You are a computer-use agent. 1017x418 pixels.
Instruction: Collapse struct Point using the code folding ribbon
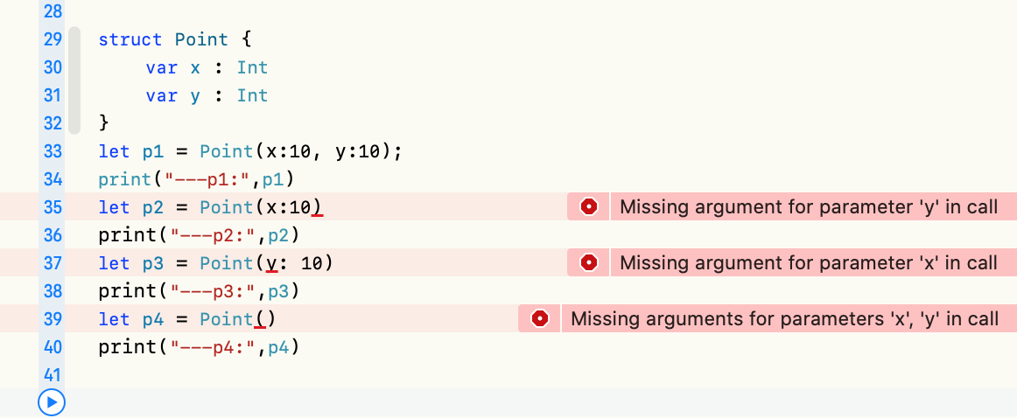click(x=74, y=80)
